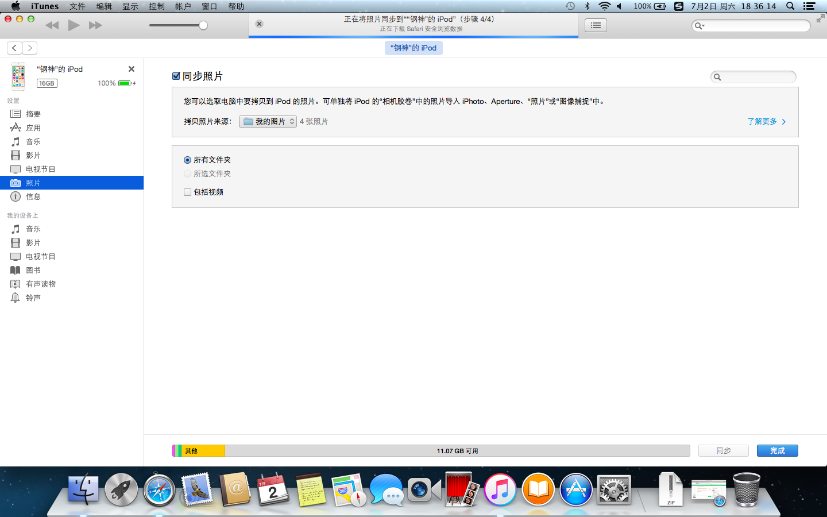Open System Preferences from the Dock
This screenshot has height=517, width=827.
point(614,489)
